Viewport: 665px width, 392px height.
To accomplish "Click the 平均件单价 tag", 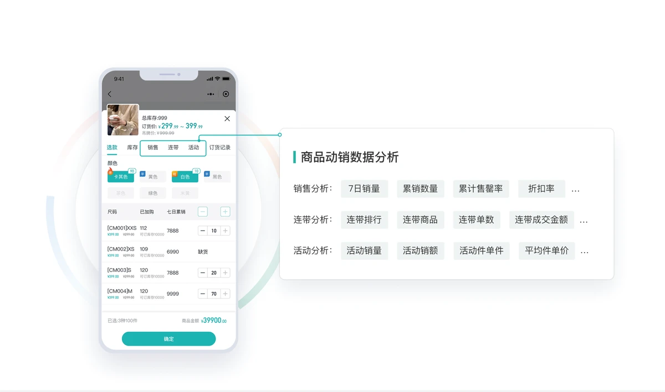I will tap(547, 251).
